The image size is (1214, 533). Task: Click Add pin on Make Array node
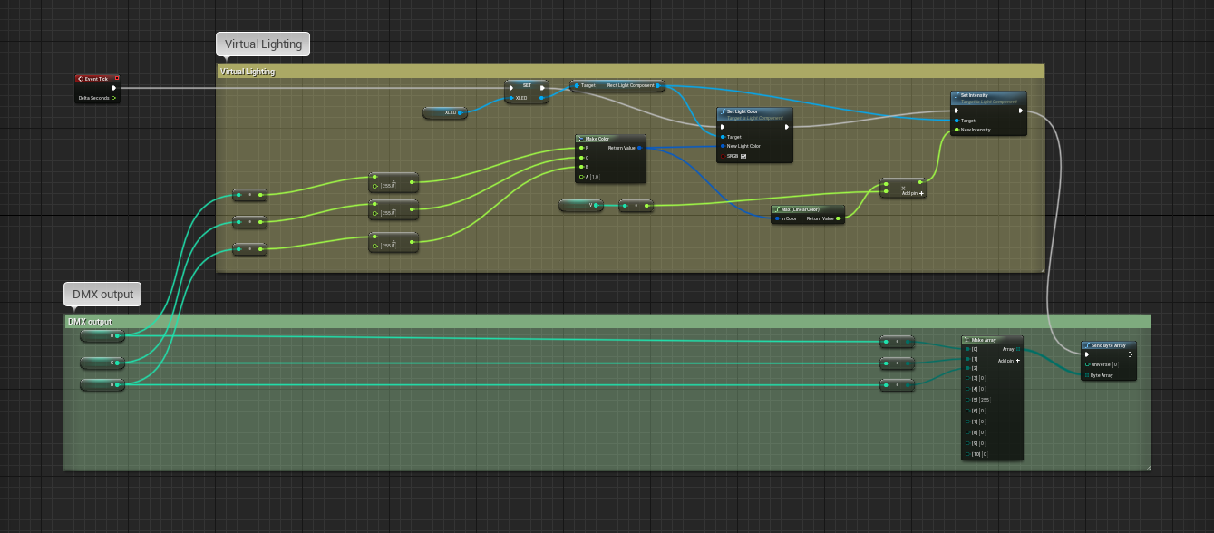pos(1017,361)
